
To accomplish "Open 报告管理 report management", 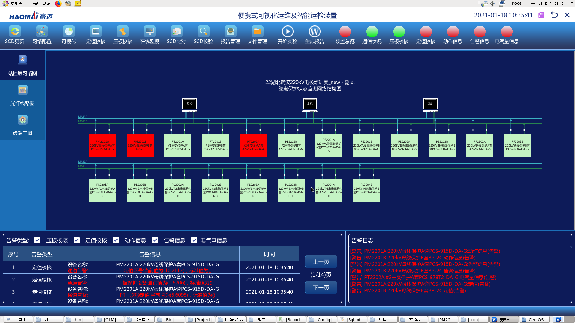I will (x=230, y=32).
